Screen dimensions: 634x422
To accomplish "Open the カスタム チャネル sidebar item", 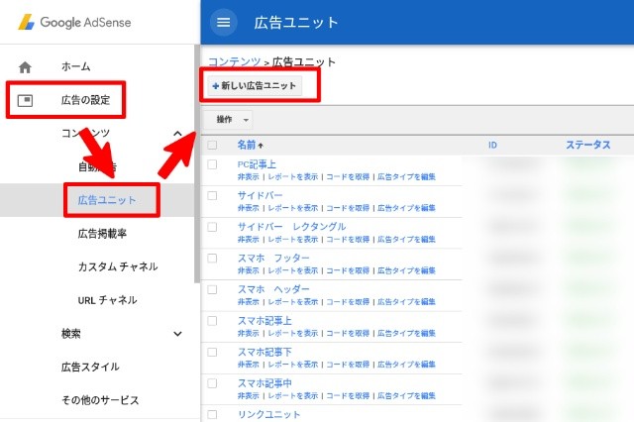I will [x=118, y=266].
